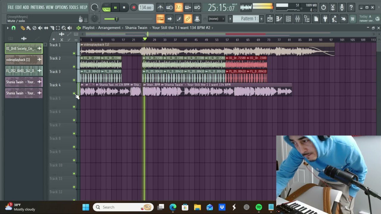Mute Track 2 with its green light
This screenshot has height=214, width=381.
point(74,67)
